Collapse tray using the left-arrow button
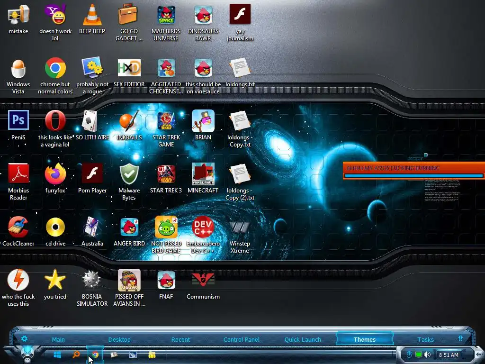This screenshot has width=485, height=364. 479,355
